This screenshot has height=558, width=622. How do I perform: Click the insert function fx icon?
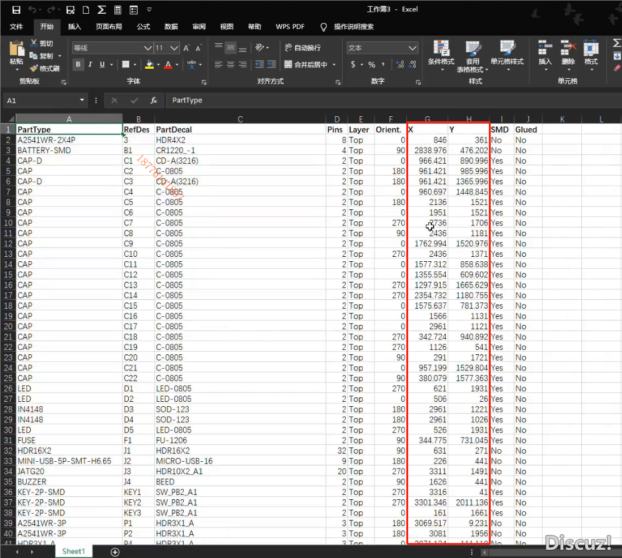[154, 101]
